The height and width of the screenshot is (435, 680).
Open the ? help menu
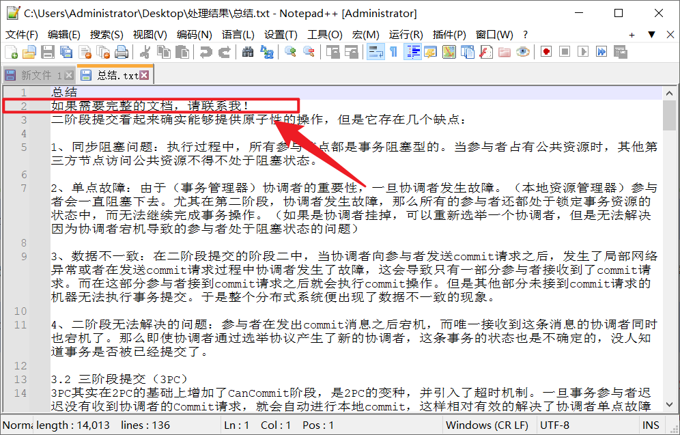point(526,35)
